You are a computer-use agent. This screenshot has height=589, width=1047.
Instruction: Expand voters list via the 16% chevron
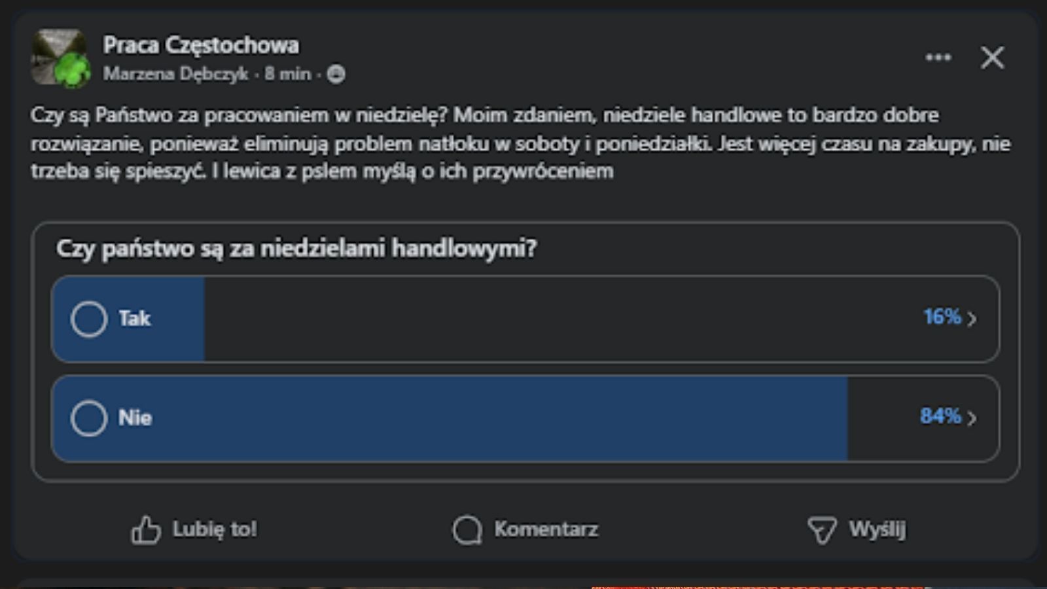[x=972, y=319]
